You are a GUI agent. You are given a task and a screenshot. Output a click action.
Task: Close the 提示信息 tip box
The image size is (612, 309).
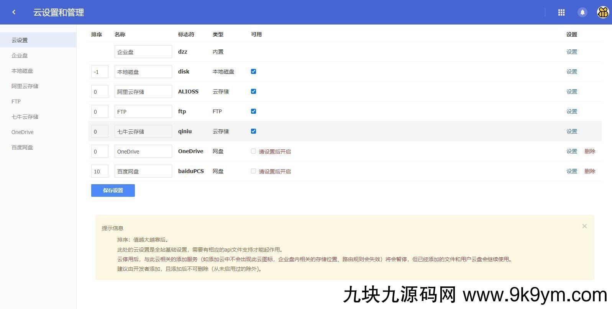click(584, 226)
